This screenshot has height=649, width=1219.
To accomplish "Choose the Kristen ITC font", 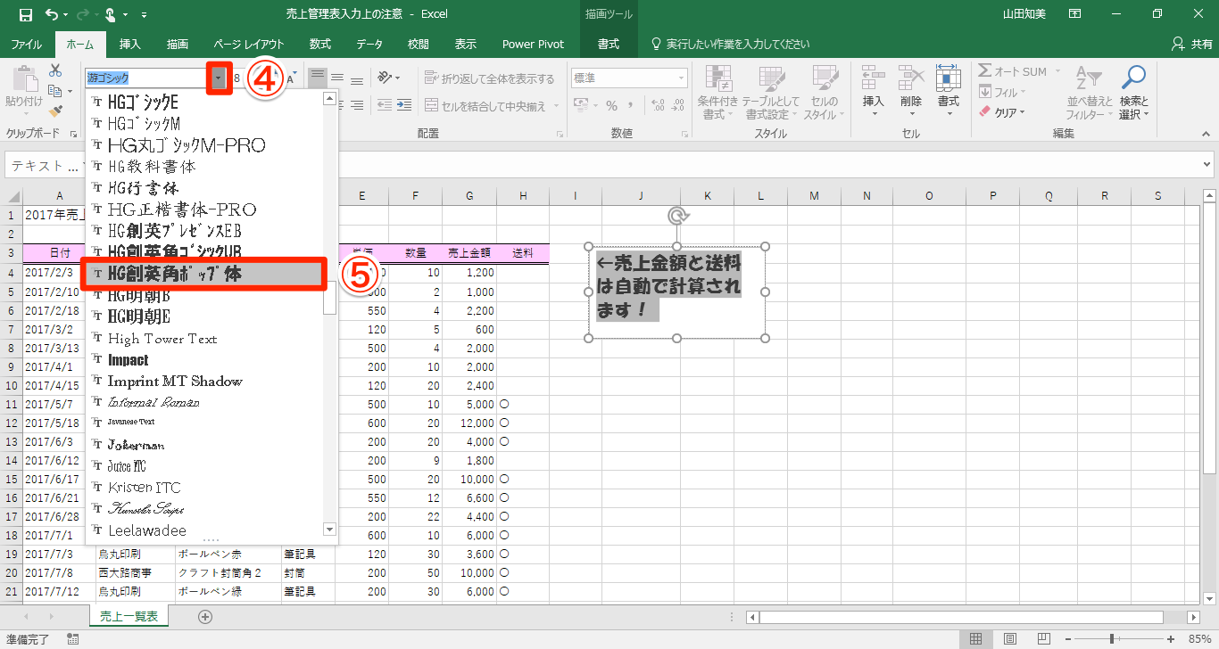I will [211, 488].
